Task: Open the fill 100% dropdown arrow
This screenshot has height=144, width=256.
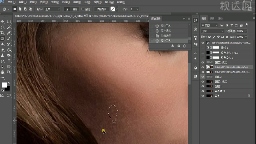Action: tap(246, 37)
